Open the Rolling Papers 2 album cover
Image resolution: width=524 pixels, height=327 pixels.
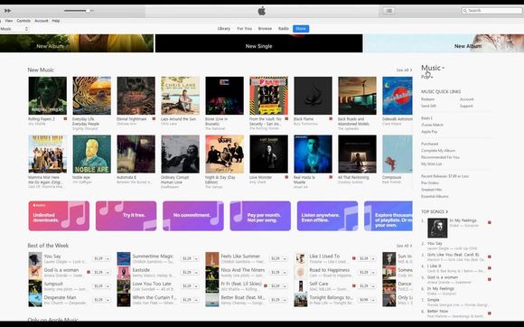pyautogui.click(x=48, y=96)
